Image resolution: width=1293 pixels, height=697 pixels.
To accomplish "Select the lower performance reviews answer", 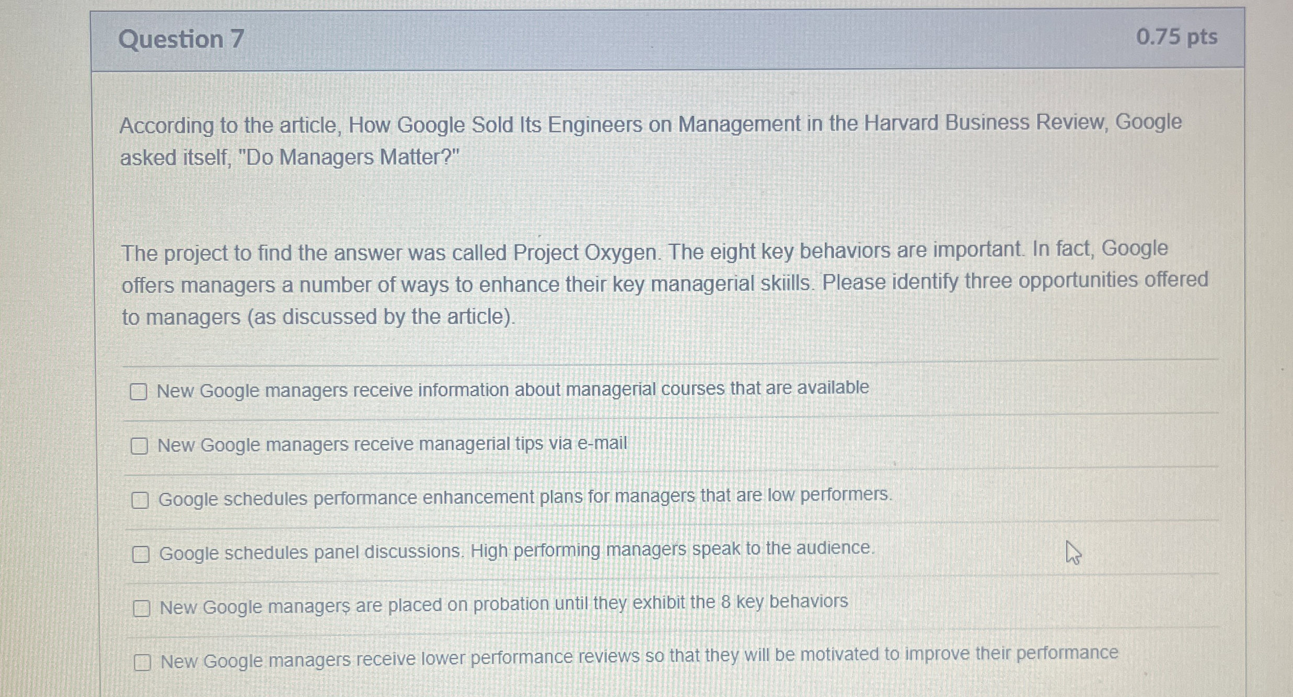I will [144, 661].
